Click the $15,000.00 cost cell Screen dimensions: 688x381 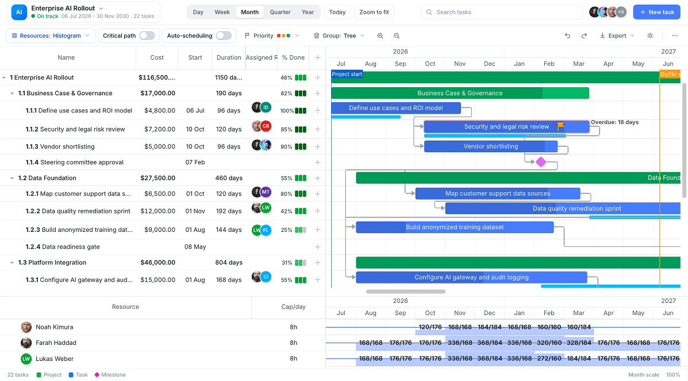coord(157,280)
